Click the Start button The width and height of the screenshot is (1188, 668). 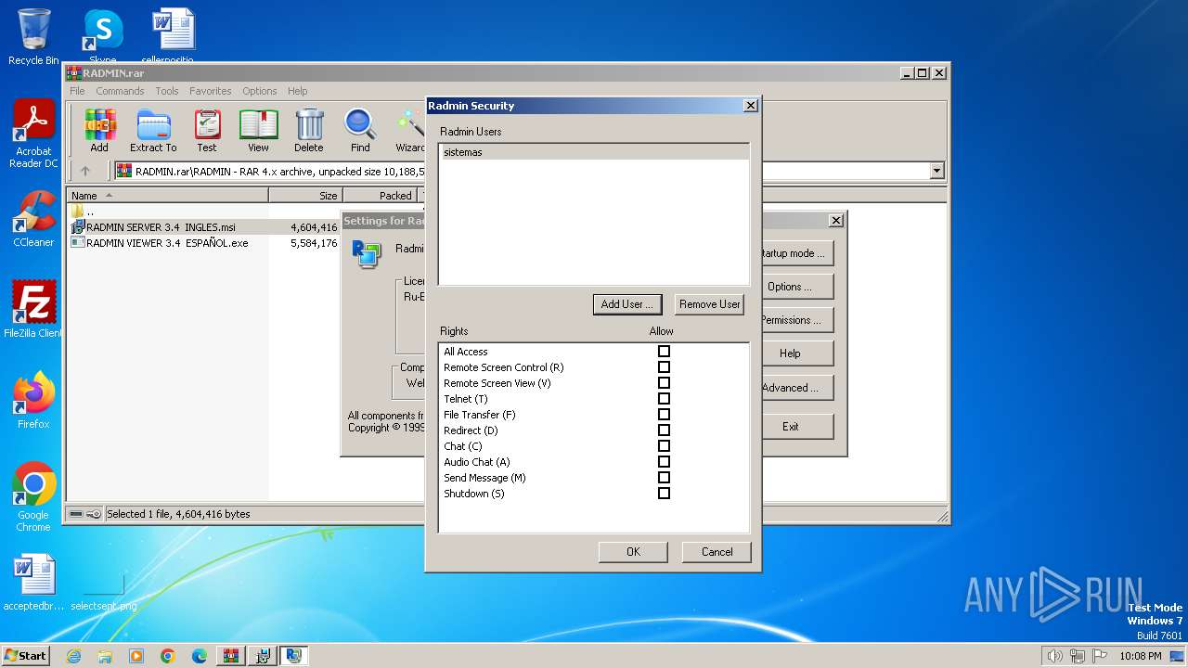point(26,656)
